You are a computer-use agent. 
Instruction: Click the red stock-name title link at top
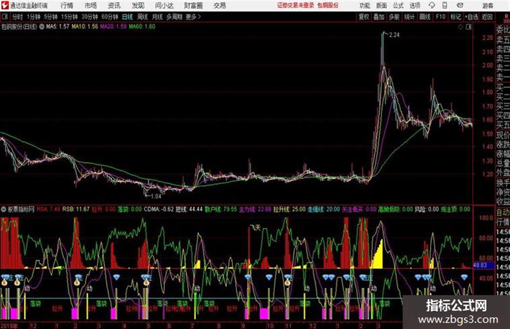click(x=328, y=5)
